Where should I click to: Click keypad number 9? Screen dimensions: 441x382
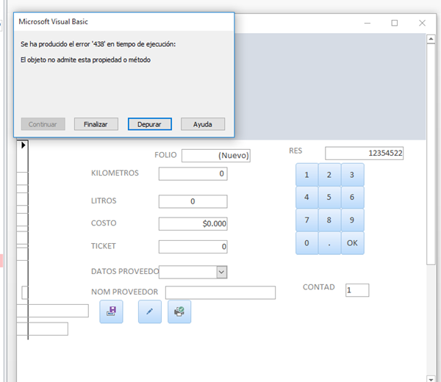pos(352,220)
